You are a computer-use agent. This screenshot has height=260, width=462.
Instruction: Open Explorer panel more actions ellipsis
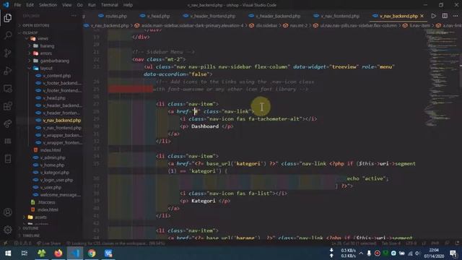(74, 16)
